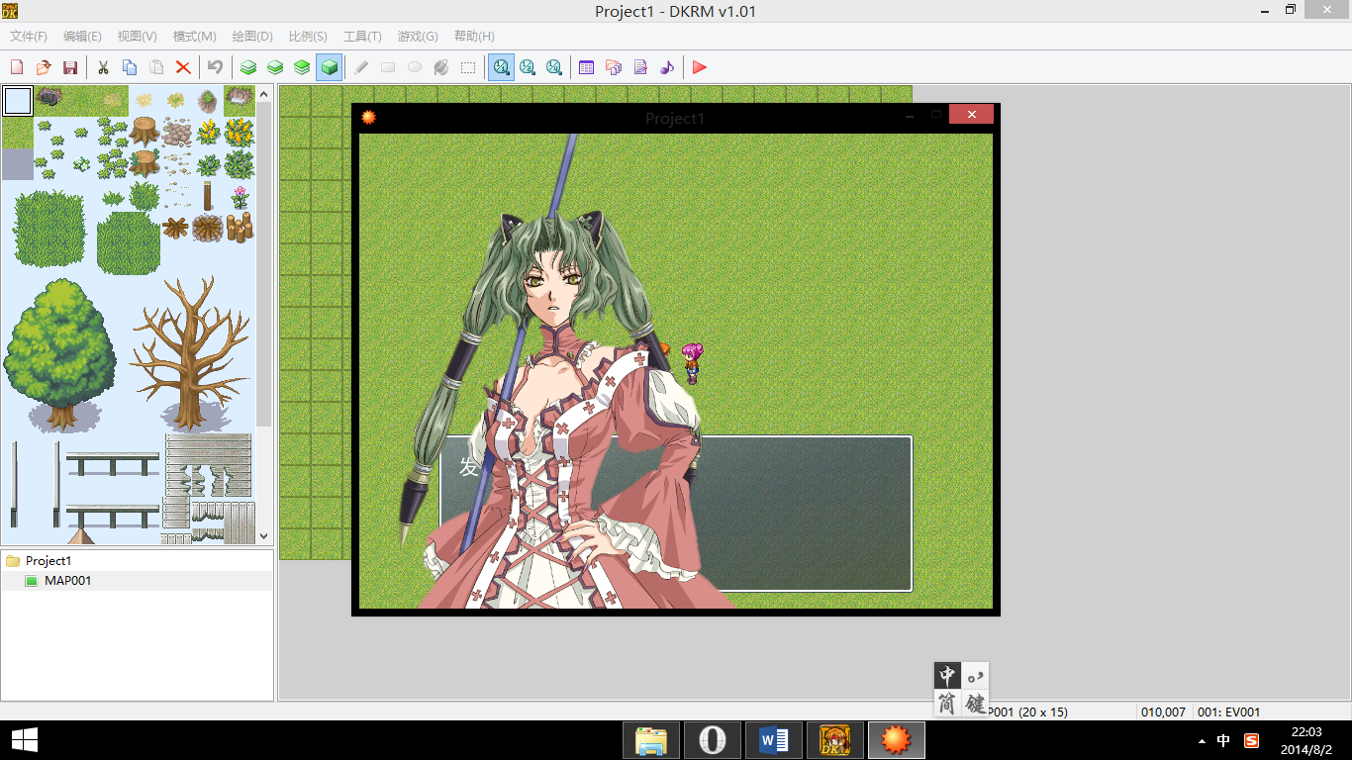This screenshot has height=760, width=1352.
Task: Click the New project icon
Action: tap(17, 67)
